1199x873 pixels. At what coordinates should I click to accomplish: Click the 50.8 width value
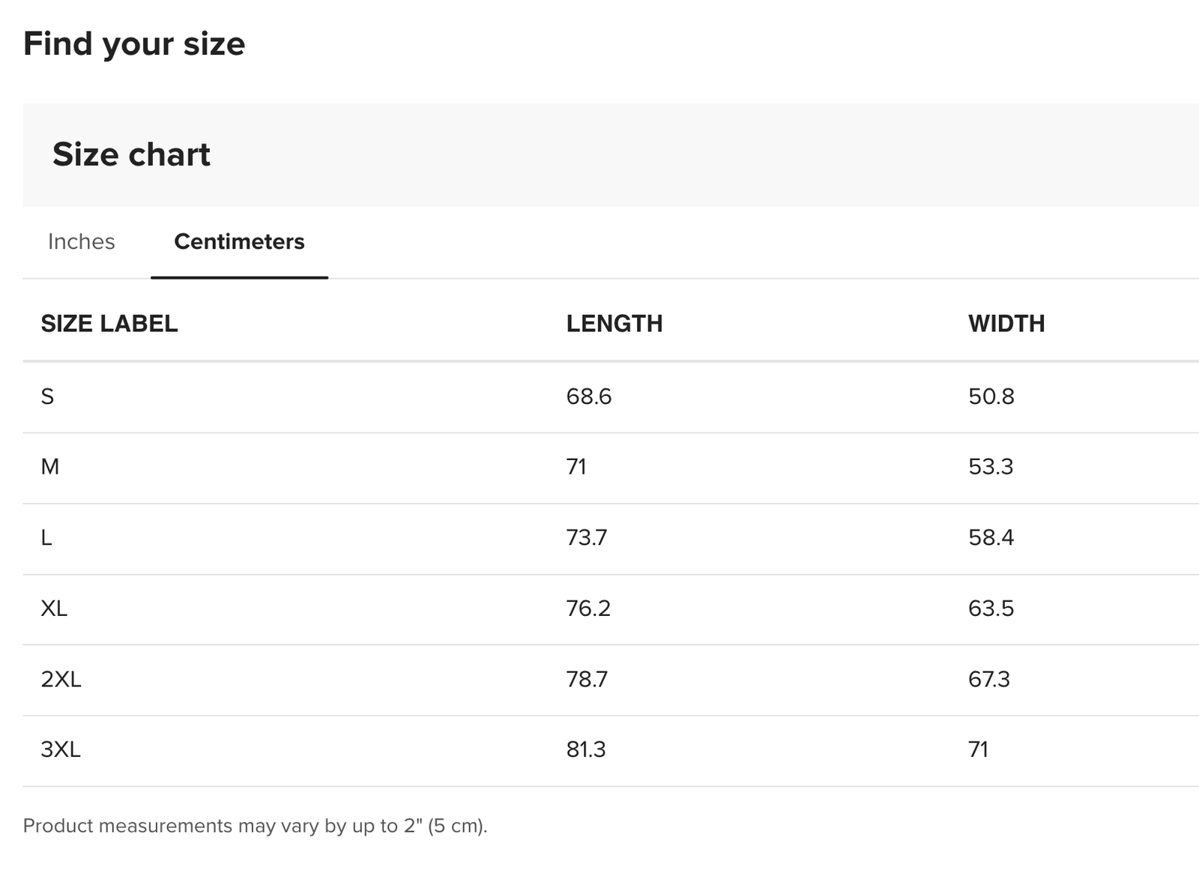pos(991,396)
